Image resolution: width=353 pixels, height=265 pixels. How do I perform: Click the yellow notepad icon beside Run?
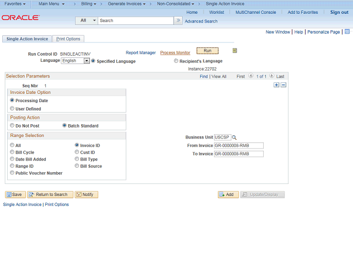click(x=234, y=51)
